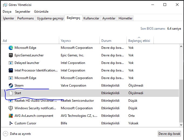
Task: Click Valve Corporation publisher cell
Action: pyautogui.click(x=73, y=86)
